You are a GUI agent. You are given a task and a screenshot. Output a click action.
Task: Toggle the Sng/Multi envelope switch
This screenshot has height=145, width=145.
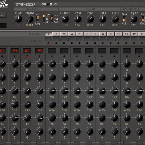124,19
